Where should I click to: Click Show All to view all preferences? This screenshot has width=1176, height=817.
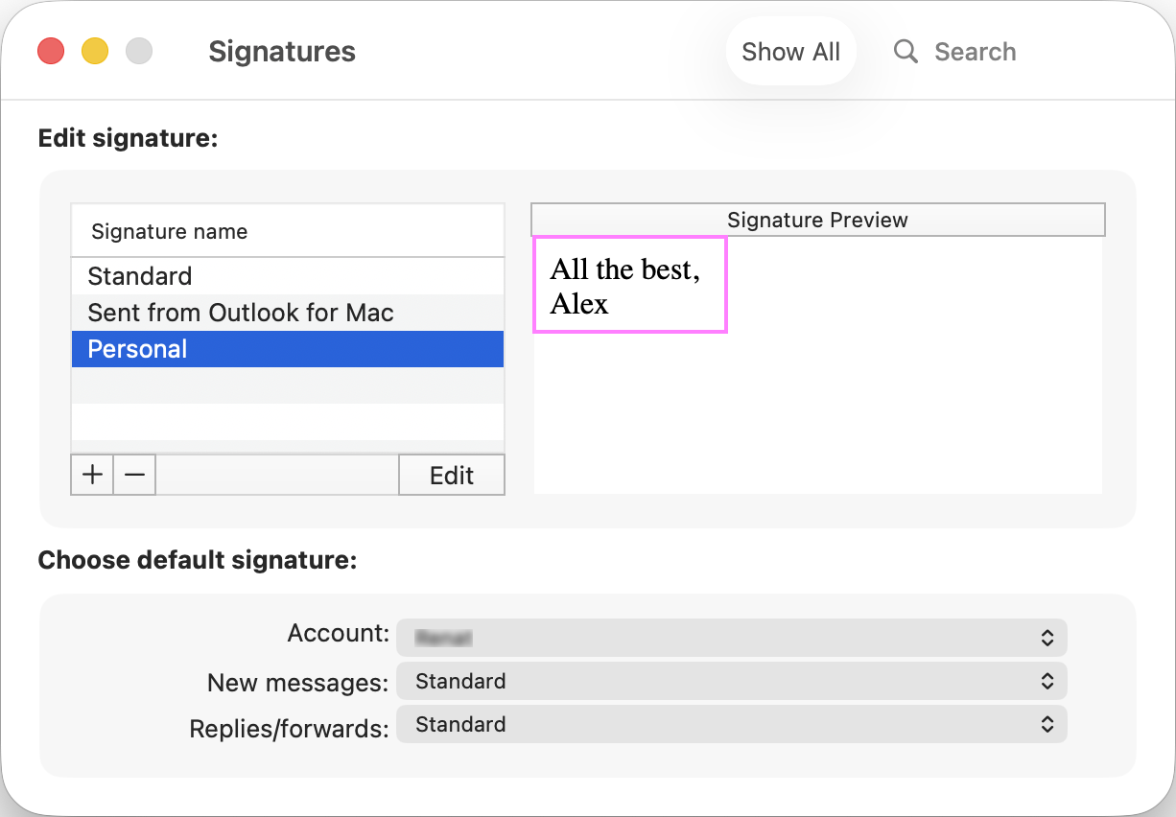click(790, 51)
